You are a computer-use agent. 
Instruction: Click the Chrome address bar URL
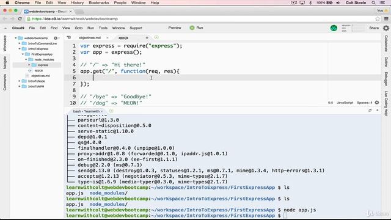(75, 19)
